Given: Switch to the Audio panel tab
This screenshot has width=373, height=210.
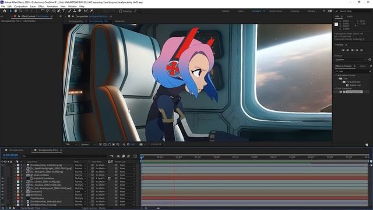Looking at the screenshot, I should (350, 16).
